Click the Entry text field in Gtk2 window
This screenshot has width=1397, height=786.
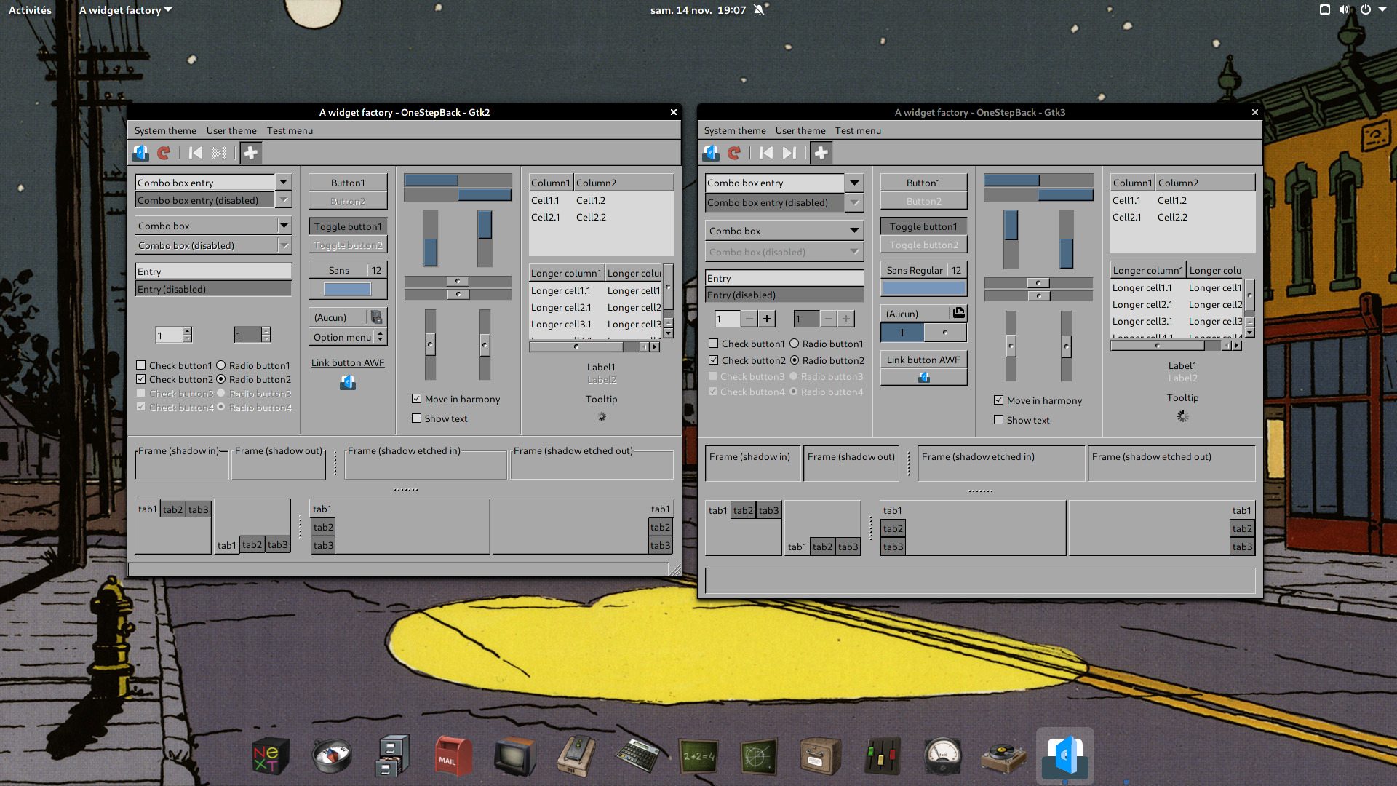tap(213, 271)
